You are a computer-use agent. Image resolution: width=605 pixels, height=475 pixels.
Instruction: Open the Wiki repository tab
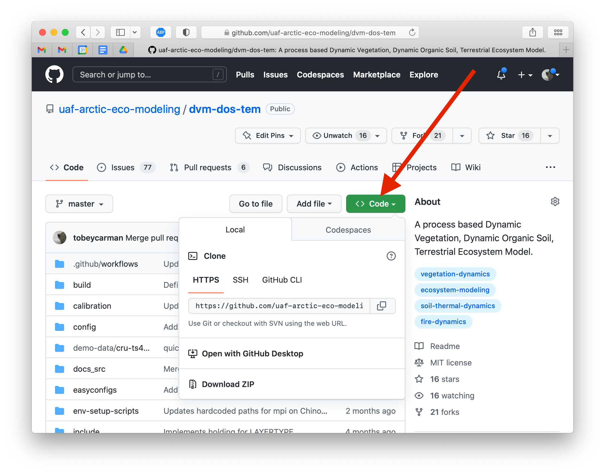click(x=466, y=167)
